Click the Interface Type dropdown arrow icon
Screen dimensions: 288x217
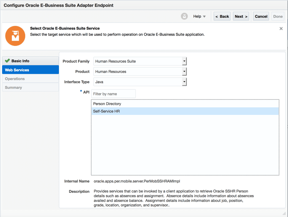pyautogui.click(x=184, y=82)
